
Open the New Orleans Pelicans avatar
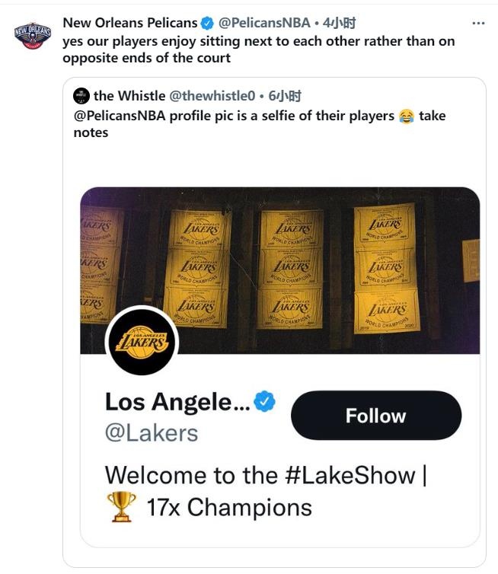(33, 36)
